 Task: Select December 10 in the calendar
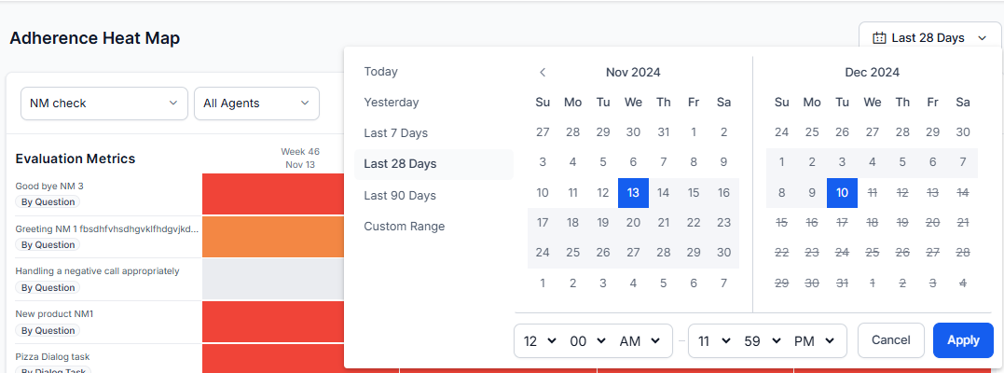tap(842, 193)
